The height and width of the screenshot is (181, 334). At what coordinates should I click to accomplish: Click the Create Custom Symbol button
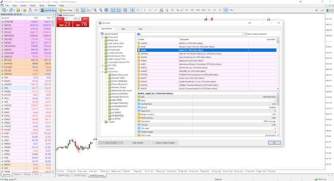pos(165,142)
